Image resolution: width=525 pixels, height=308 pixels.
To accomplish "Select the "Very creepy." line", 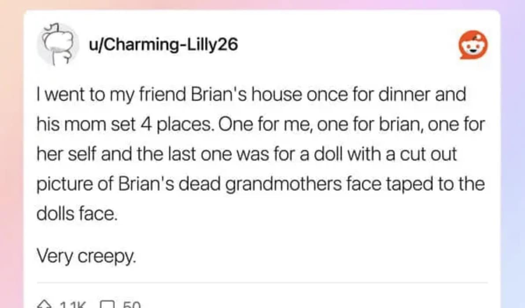I will pos(86,255).
